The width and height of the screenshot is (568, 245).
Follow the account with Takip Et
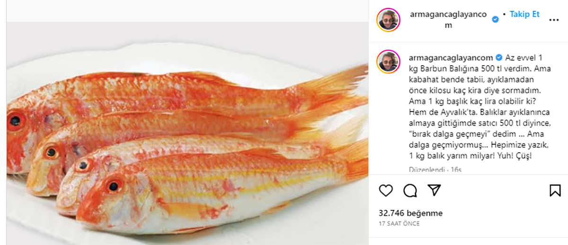(524, 15)
